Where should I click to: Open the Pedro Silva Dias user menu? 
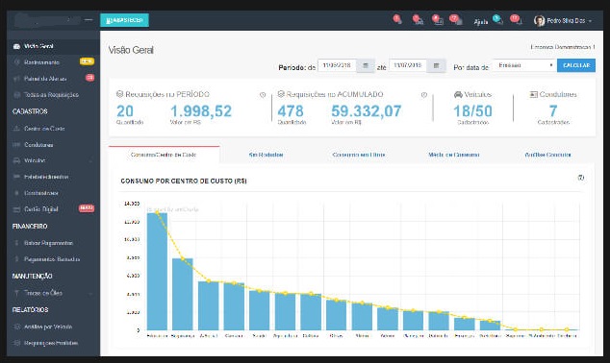(x=563, y=20)
